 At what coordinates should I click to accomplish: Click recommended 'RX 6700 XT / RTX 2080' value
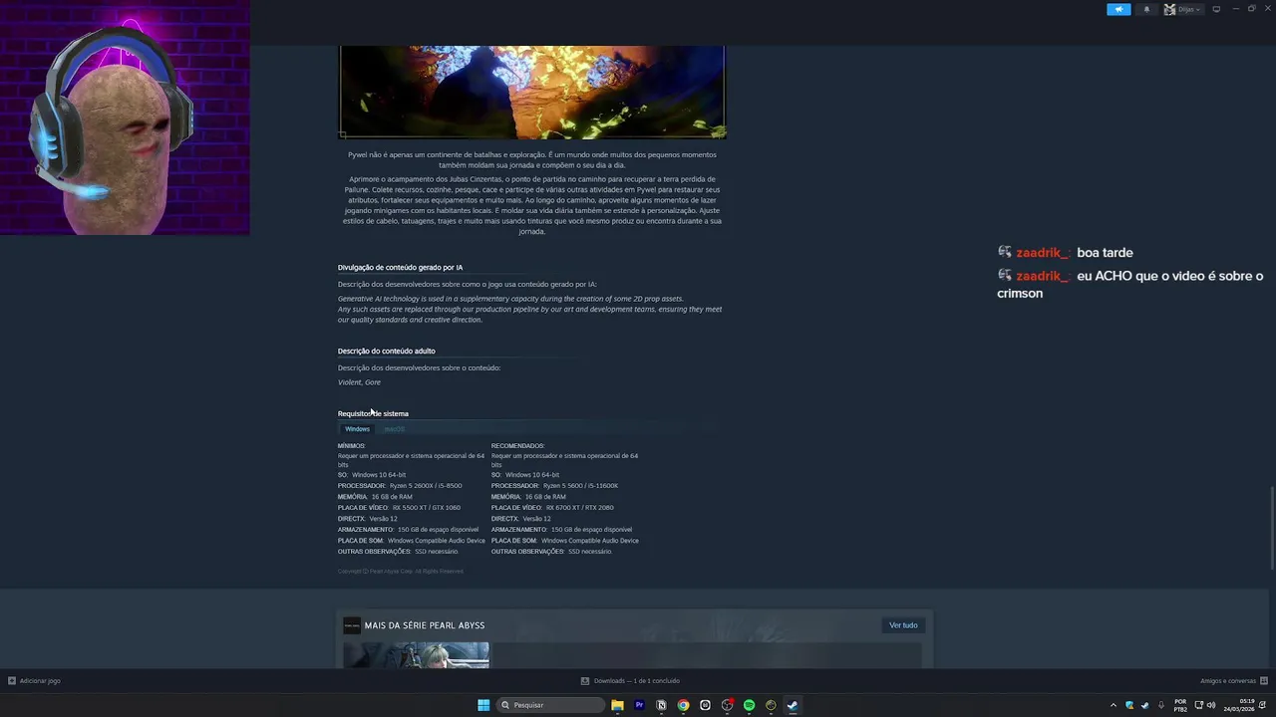579,508
